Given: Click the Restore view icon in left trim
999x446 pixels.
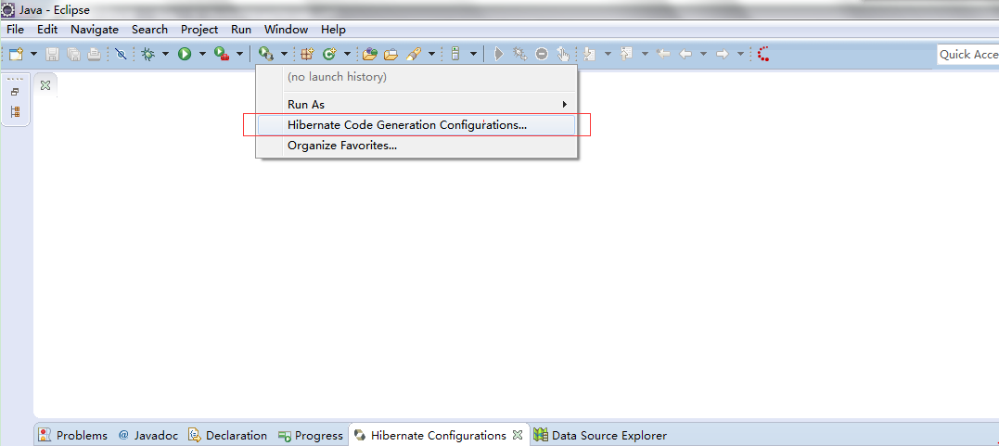Looking at the screenshot, I should [15, 92].
